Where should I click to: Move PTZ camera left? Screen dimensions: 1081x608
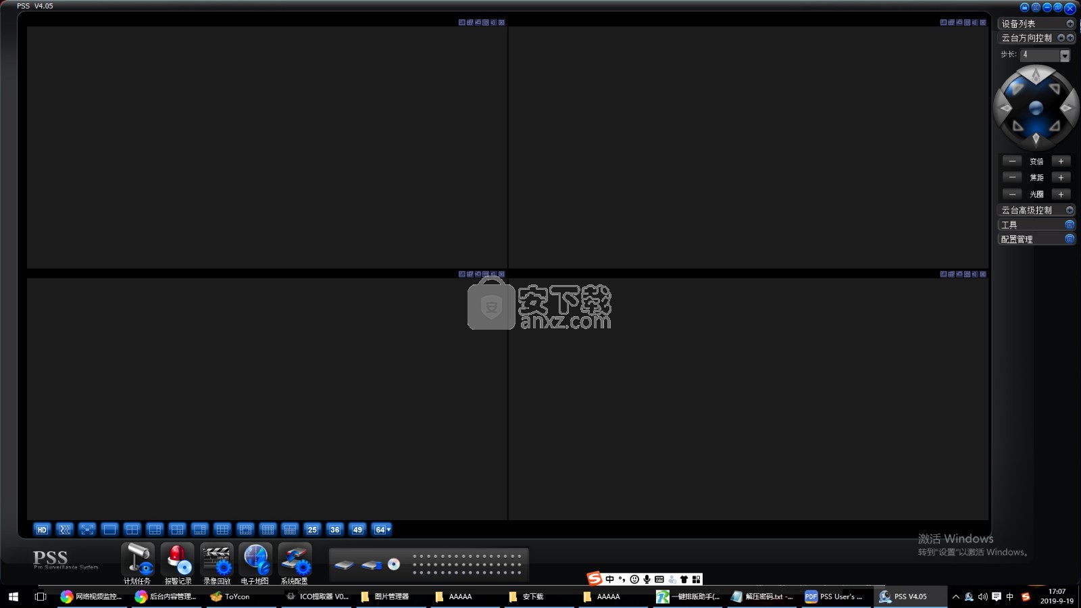point(1005,108)
